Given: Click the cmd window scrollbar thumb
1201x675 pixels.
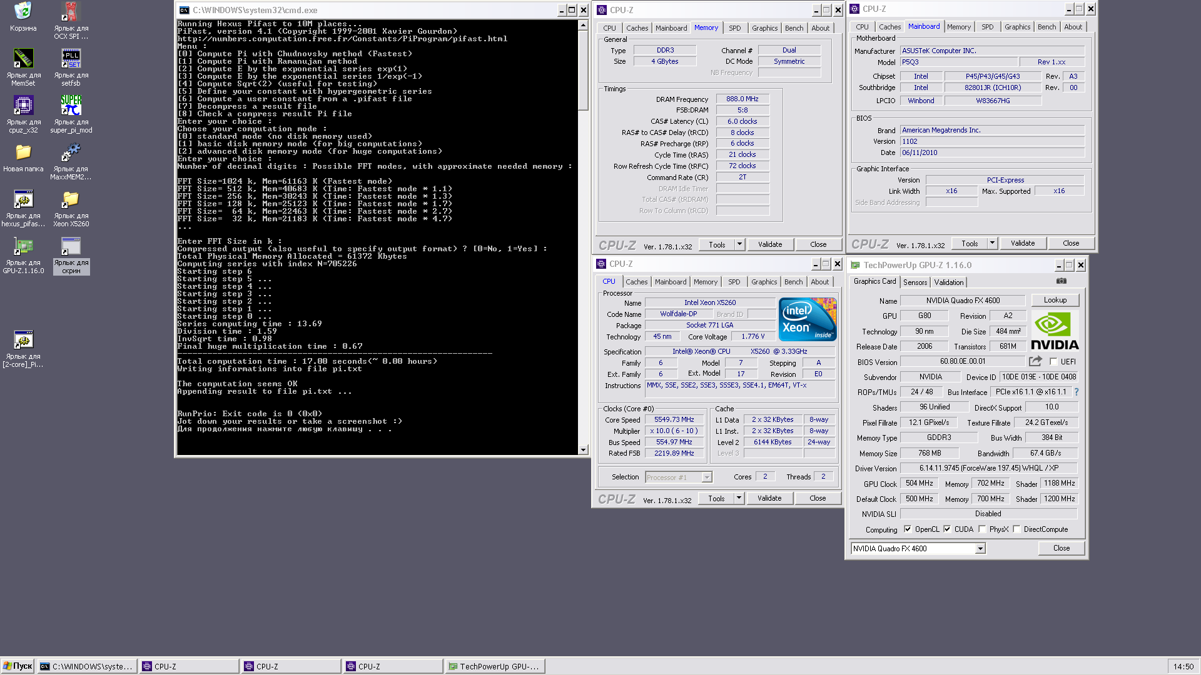Looking at the screenshot, I should 583,71.
